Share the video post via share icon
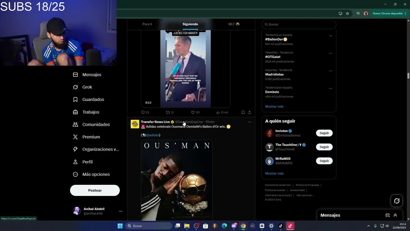Viewport: 410px width, 231px height. click(x=250, y=112)
